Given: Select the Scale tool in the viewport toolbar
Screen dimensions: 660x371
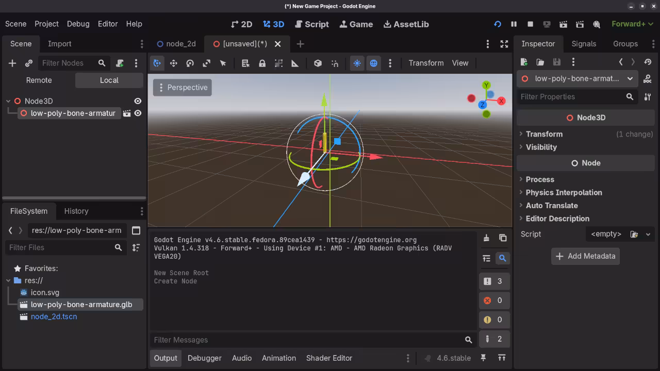Looking at the screenshot, I should point(206,63).
